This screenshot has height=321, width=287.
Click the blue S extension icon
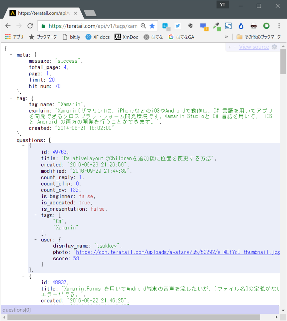tap(228, 26)
